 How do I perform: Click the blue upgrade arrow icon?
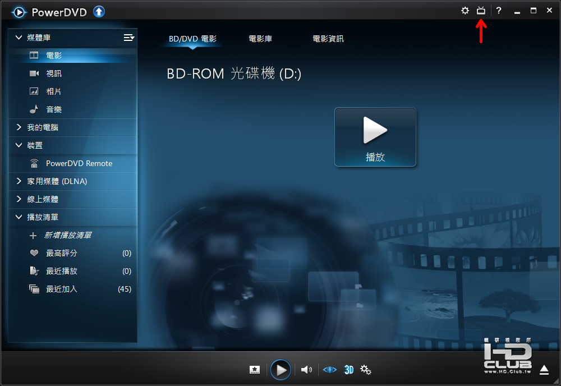[99, 12]
